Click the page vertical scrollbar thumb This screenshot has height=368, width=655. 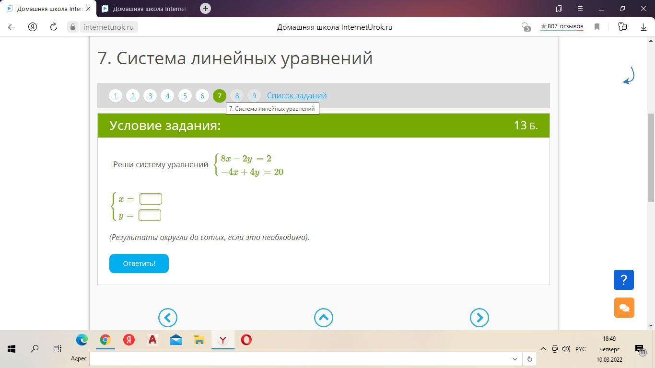coord(651,158)
